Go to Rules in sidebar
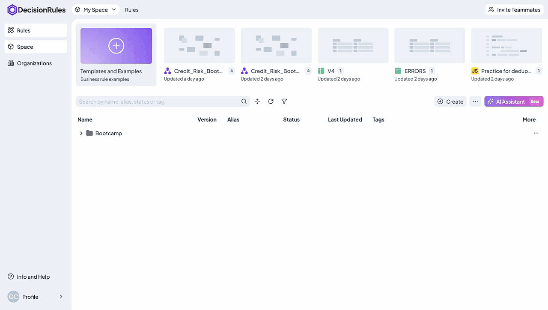The image size is (548, 310). (36, 30)
